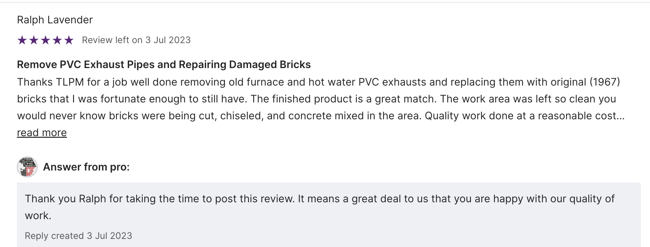Click the first purple rating star
Viewport: 650px width, 247px height.
click(x=22, y=40)
